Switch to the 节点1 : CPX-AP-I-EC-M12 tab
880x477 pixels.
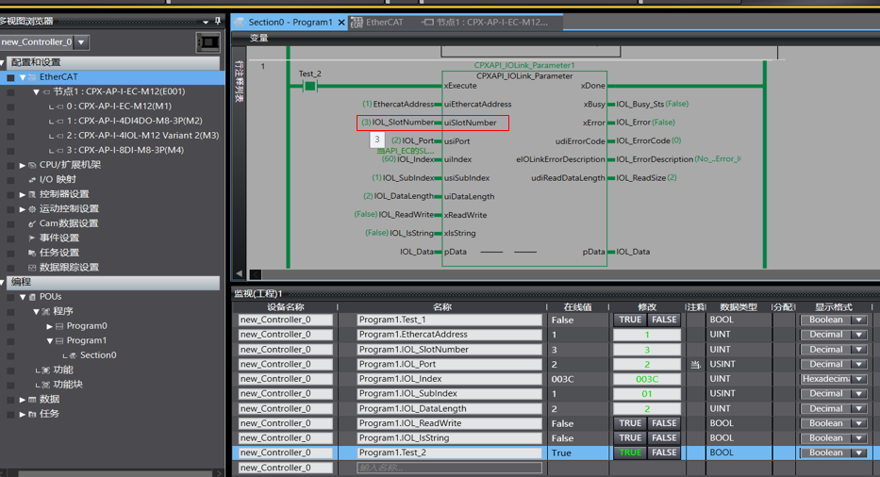pyautogui.click(x=491, y=22)
